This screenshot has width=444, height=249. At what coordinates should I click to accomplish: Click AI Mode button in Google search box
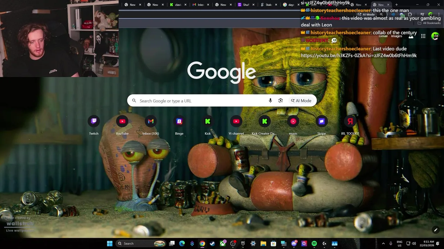pos(301,101)
